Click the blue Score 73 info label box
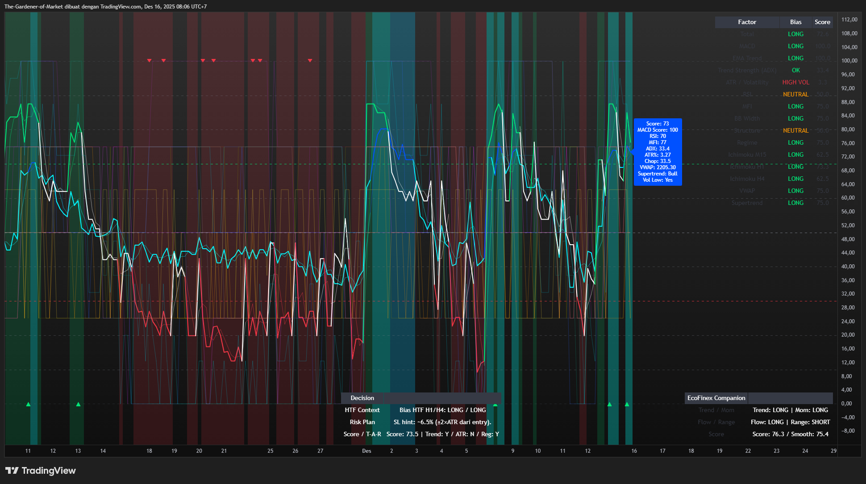 click(658, 152)
